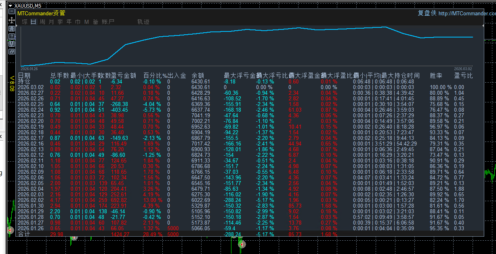This screenshot has height=254, width=496.
Task: Click the 账户 account item in the toolbar
Action: pos(107,21)
